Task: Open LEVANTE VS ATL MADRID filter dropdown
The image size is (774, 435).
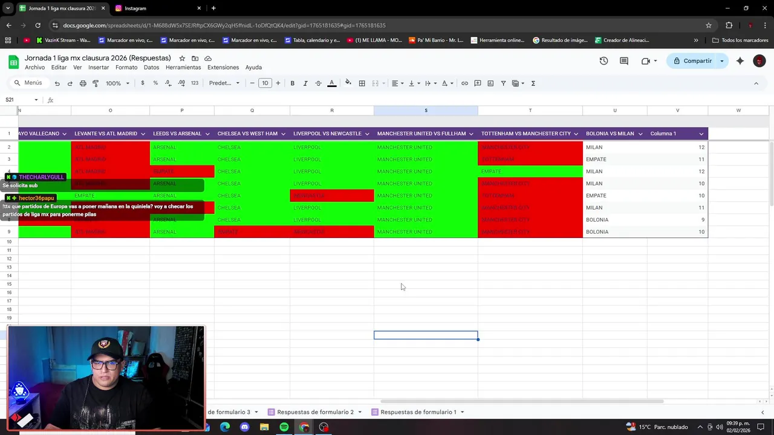Action: 143,134
